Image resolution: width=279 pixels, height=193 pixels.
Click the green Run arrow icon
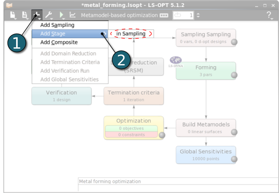click(62, 15)
